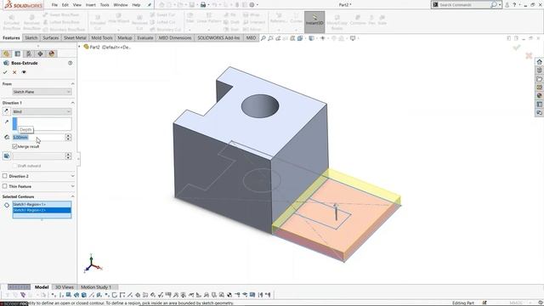Pin the menu bar with pushpin icon

(x=150, y=5)
